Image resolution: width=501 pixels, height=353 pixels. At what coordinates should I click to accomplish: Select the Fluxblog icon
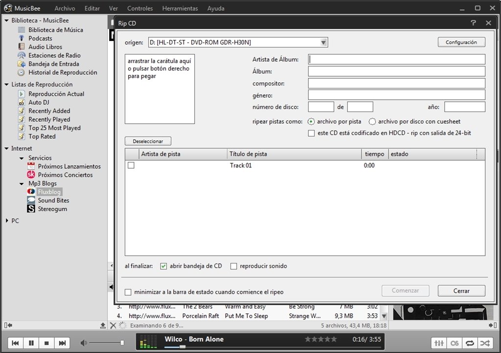click(x=31, y=192)
